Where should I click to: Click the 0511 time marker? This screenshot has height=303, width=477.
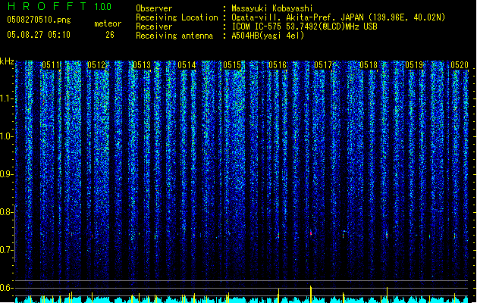click(x=51, y=65)
